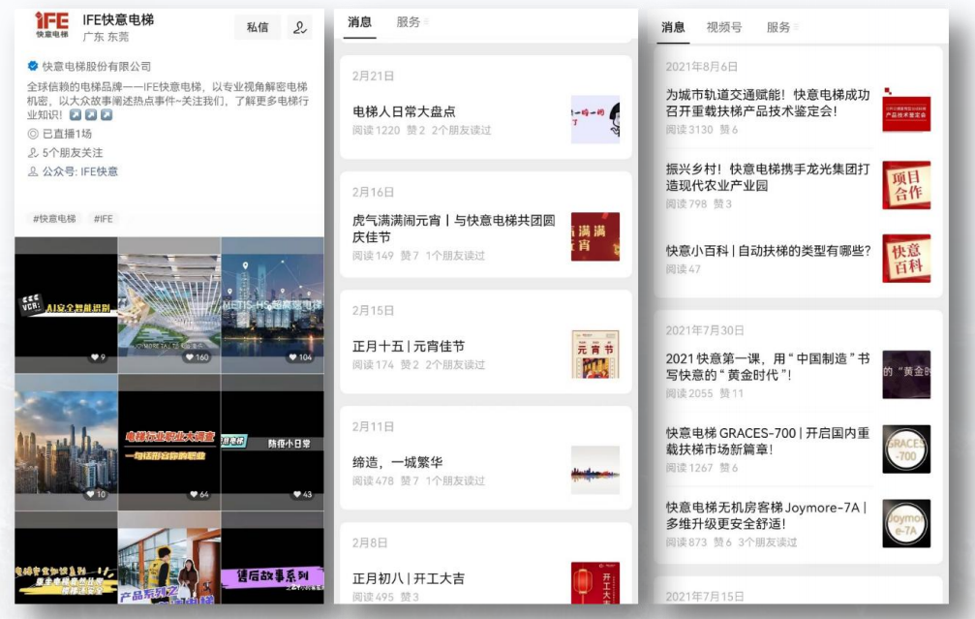Click the cartoon thumbnail for 电梯人日常大盘点

pos(595,119)
